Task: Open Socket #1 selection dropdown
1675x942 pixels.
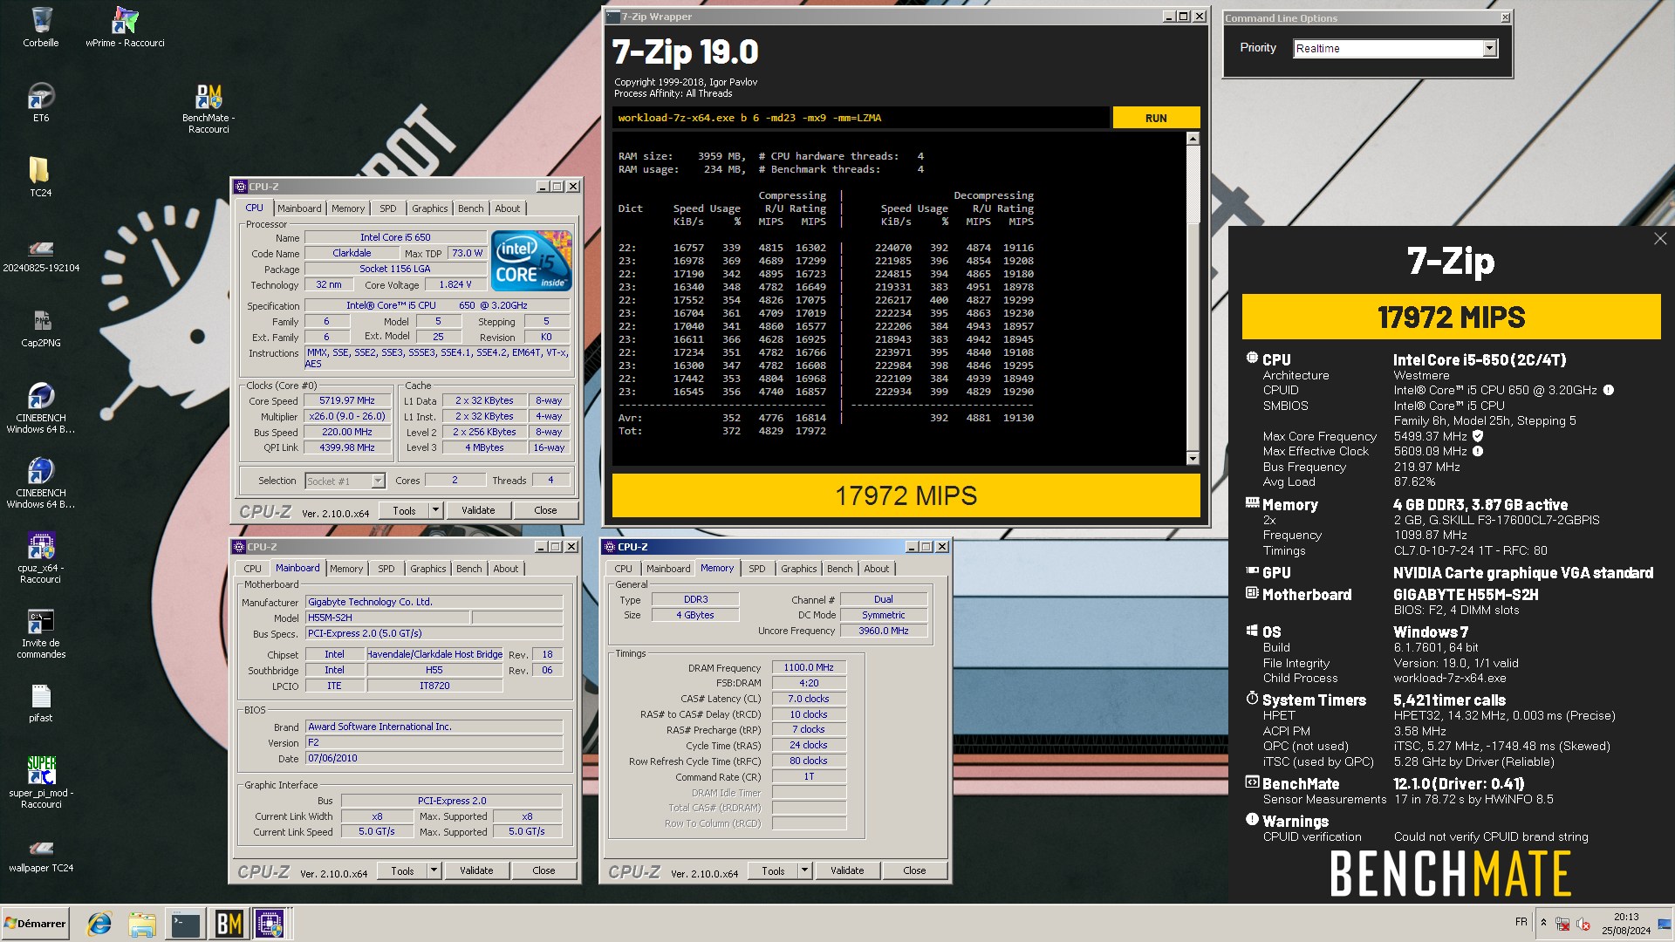Action: [378, 481]
